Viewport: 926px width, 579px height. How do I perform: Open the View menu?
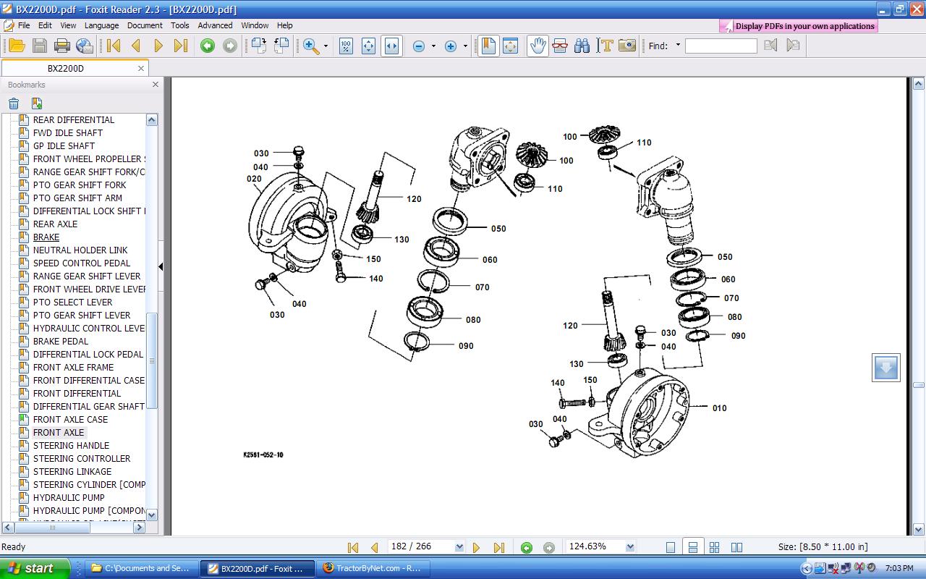point(68,25)
